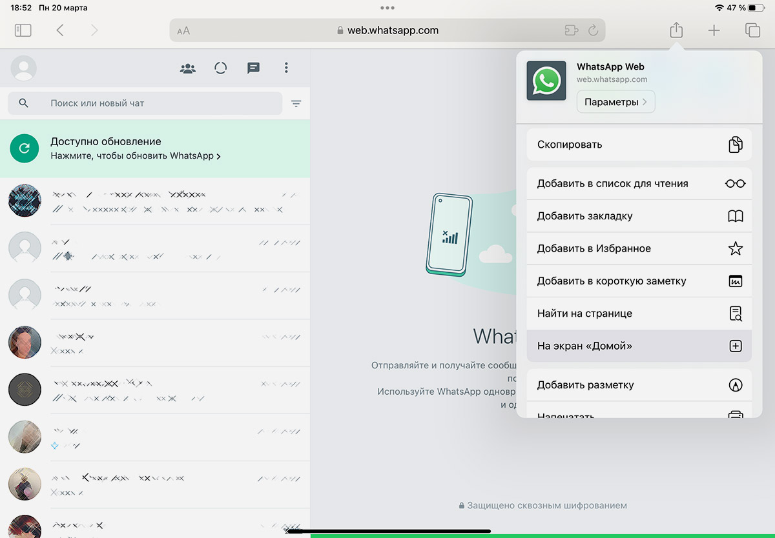Open the WhatsApp profile avatar
The image size is (775, 538).
coord(24,68)
